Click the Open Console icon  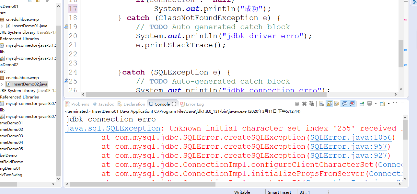coord(383,104)
